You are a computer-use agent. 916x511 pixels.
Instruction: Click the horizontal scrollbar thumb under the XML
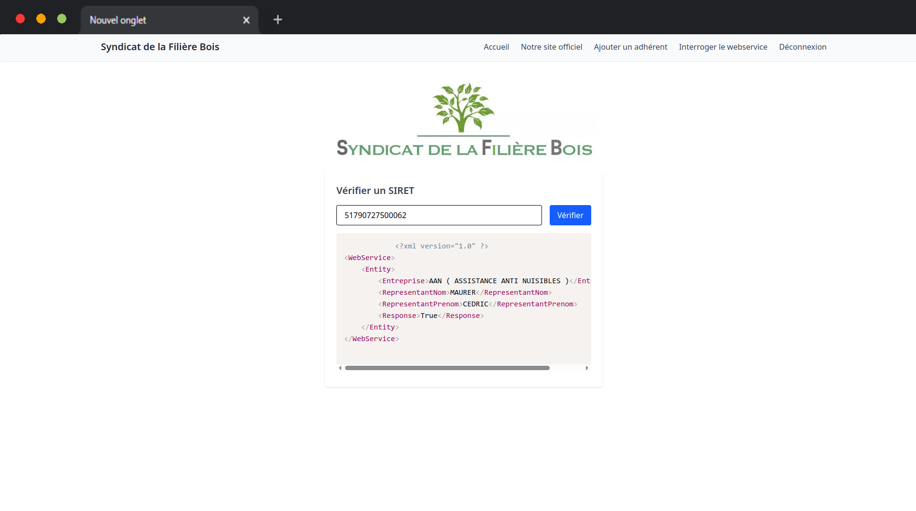[447, 368]
